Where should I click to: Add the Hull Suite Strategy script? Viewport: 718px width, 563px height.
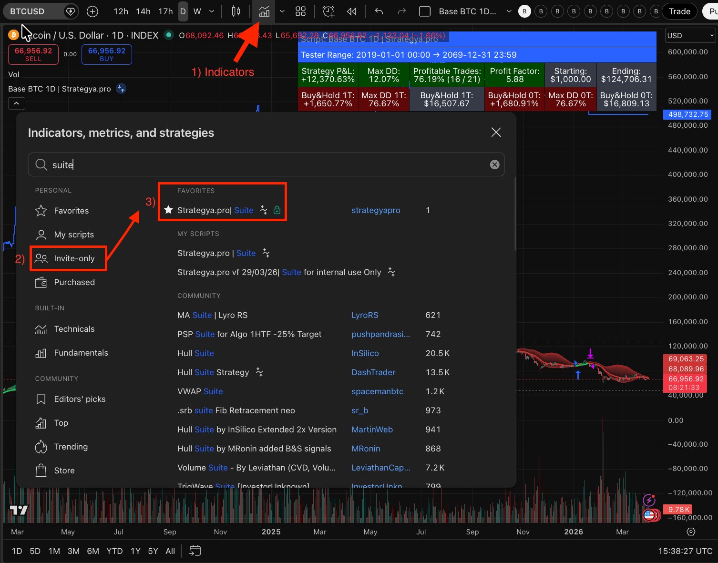213,372
